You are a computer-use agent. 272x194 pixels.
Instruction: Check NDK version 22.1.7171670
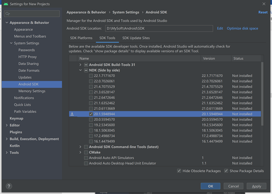(91, 76)
